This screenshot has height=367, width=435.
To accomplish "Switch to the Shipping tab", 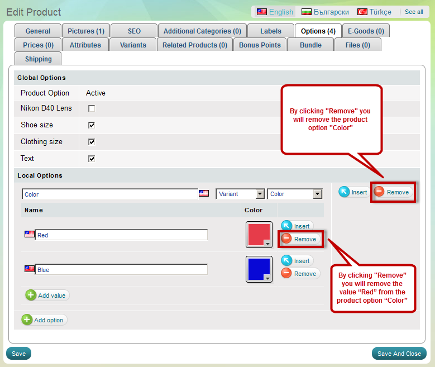I will 38,59.
